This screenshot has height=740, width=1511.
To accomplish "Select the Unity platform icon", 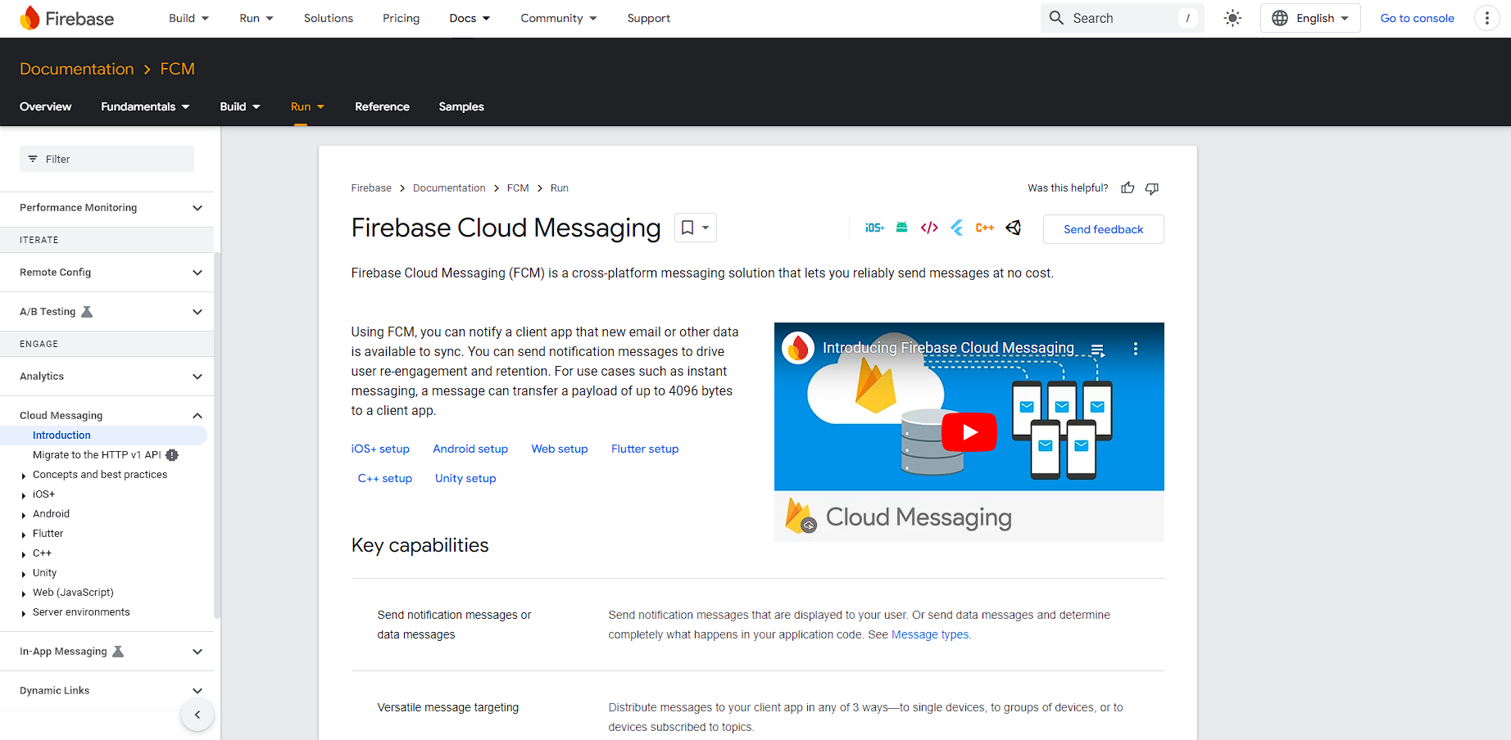I will pyautogui.click(x=1013, y=228).
